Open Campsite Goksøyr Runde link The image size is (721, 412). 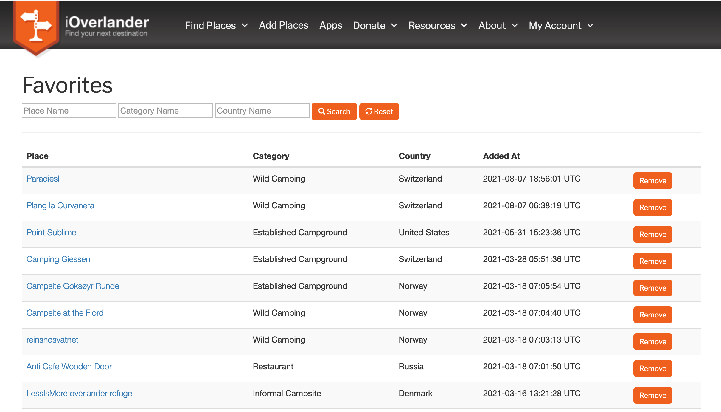pos(73,286)
